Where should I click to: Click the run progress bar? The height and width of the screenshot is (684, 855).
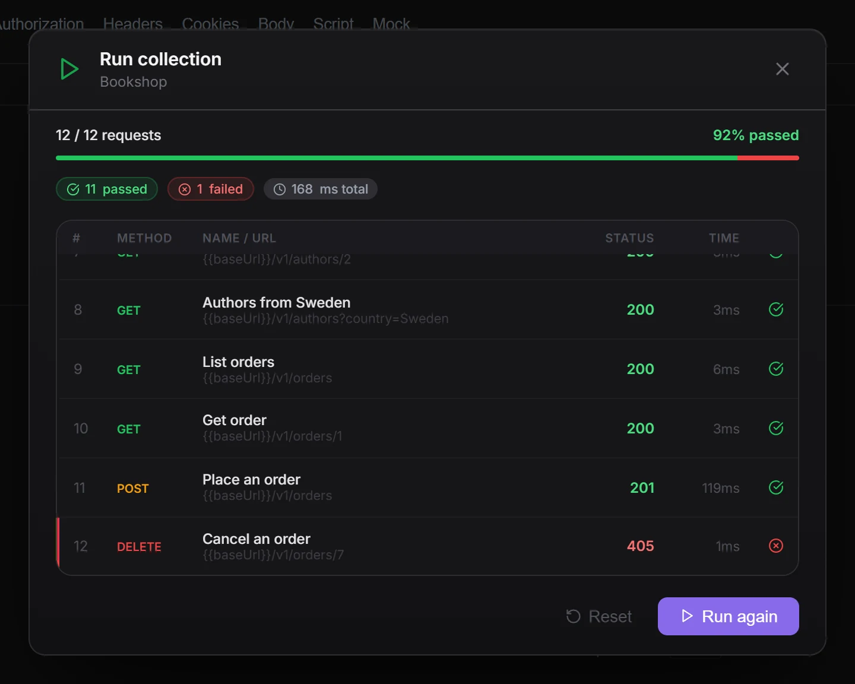(x=427, y=158)
